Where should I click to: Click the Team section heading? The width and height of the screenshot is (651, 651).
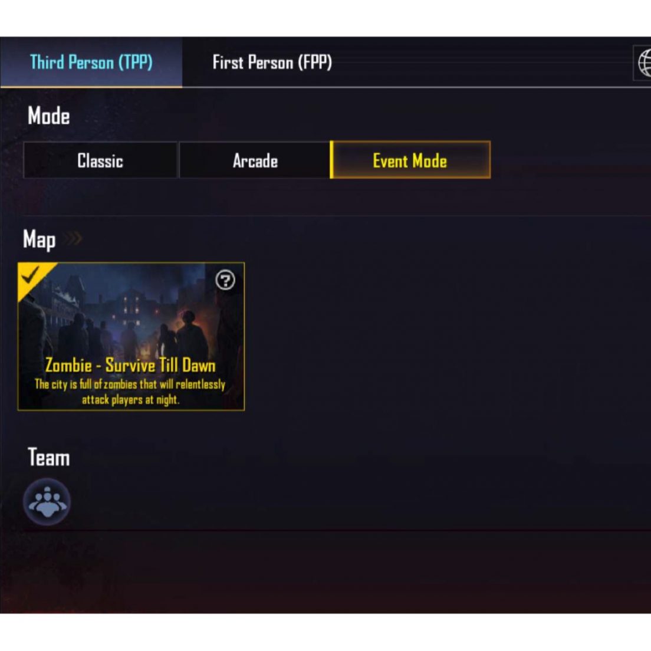point(48,458)
